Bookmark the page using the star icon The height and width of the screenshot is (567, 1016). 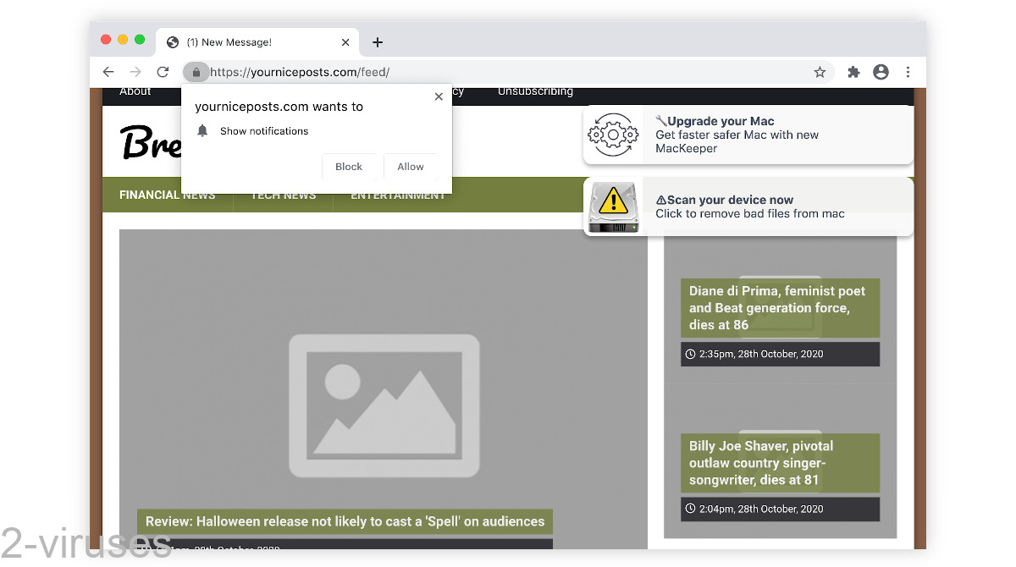(x=820, y=72)
